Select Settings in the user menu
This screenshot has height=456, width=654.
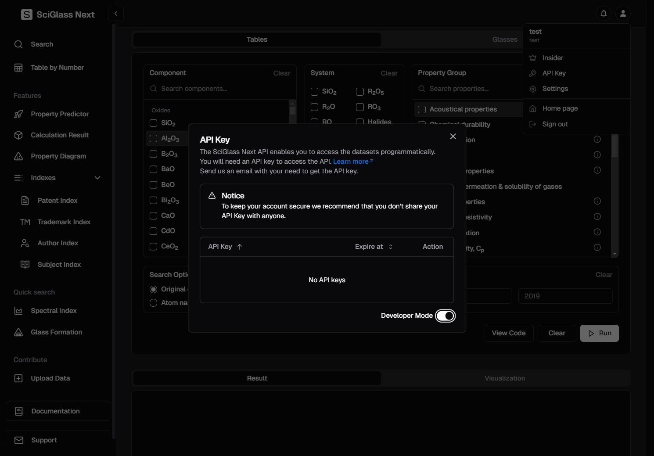pos(555,89)
